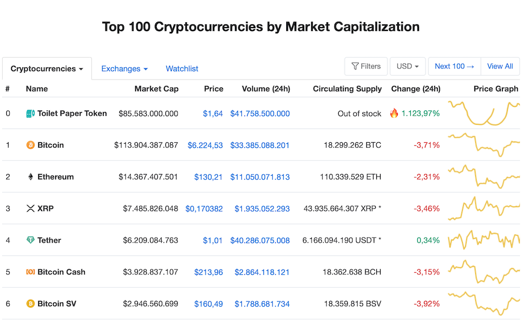Click Bitcoin Cash volume $2.864.118.121

click(262, 272)
